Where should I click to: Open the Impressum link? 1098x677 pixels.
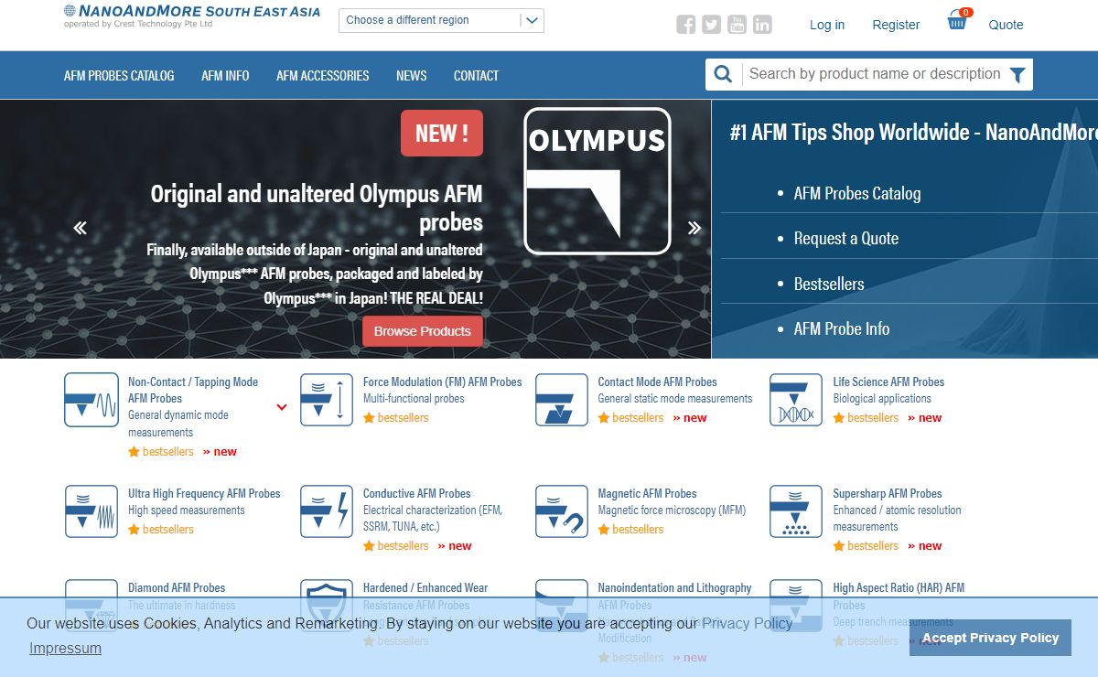65,648
